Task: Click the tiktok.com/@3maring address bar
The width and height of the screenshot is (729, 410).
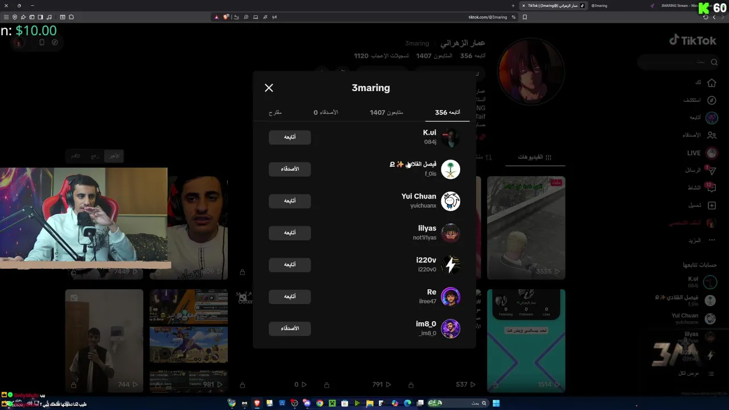Action: (x=488, y=17)
